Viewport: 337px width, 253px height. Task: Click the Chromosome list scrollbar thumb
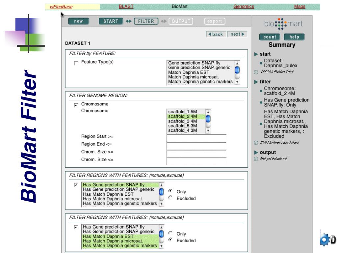[208, 119]
